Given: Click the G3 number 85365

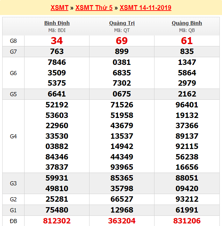Looking at the screenshot, I should pyautogui.click(x=122, y=178).
